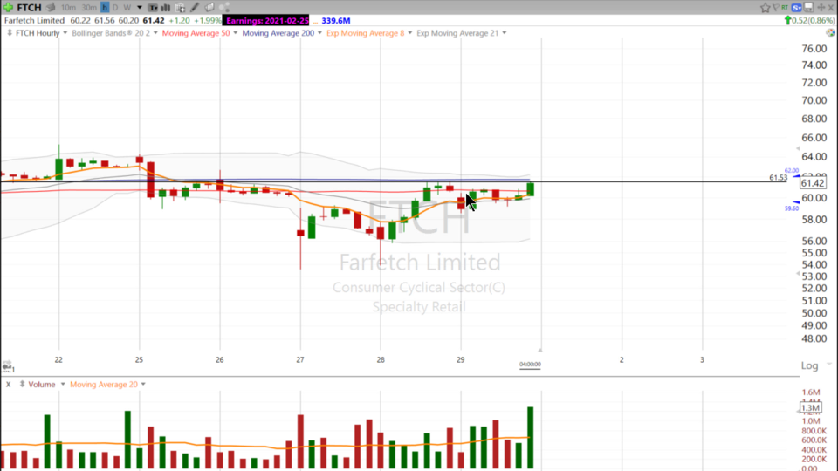Click the star favorite icon

click(x=766, y=8)
